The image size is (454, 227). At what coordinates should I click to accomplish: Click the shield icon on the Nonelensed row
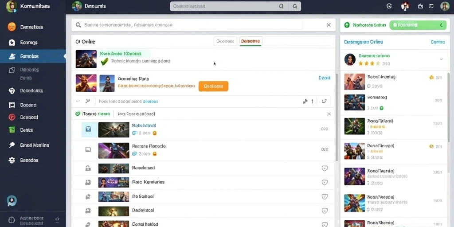click(325, 168)
